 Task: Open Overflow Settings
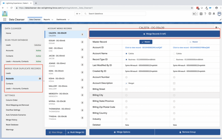(13, 110)
